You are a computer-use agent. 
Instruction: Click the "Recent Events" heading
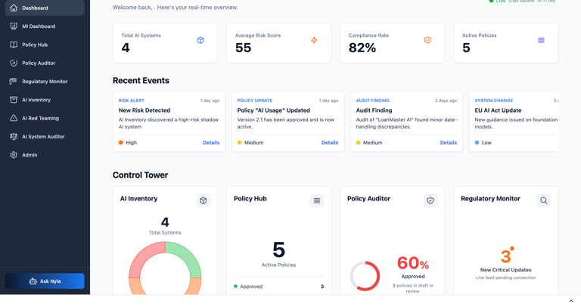(x=141, y=80)
